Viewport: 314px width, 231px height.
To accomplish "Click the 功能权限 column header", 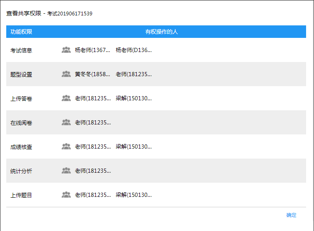I will pos(21,32).
